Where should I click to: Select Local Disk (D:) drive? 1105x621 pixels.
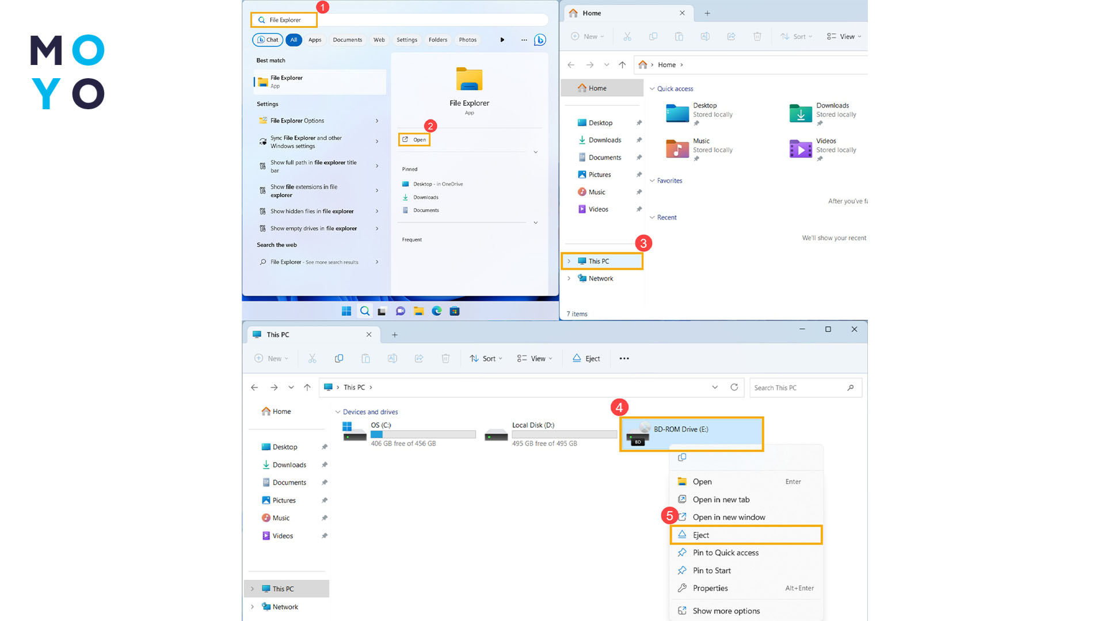pos(551,434)
